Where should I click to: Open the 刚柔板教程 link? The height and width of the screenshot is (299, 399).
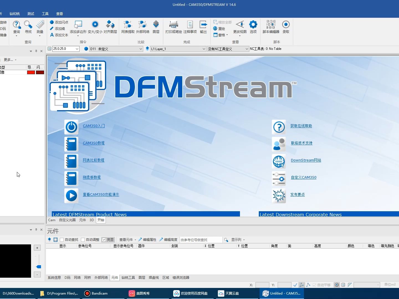[x=92, y=177]
